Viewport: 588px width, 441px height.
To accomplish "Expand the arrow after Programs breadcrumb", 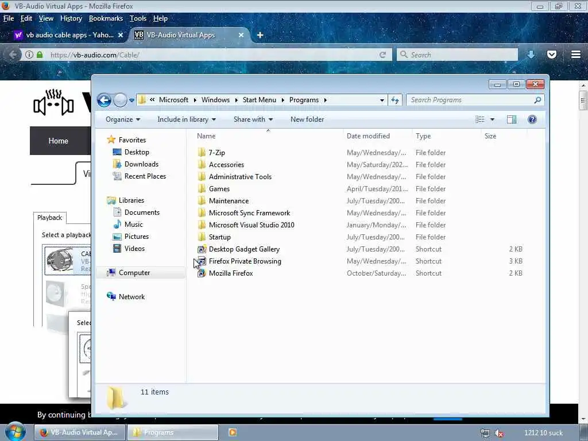I will 325,100.
